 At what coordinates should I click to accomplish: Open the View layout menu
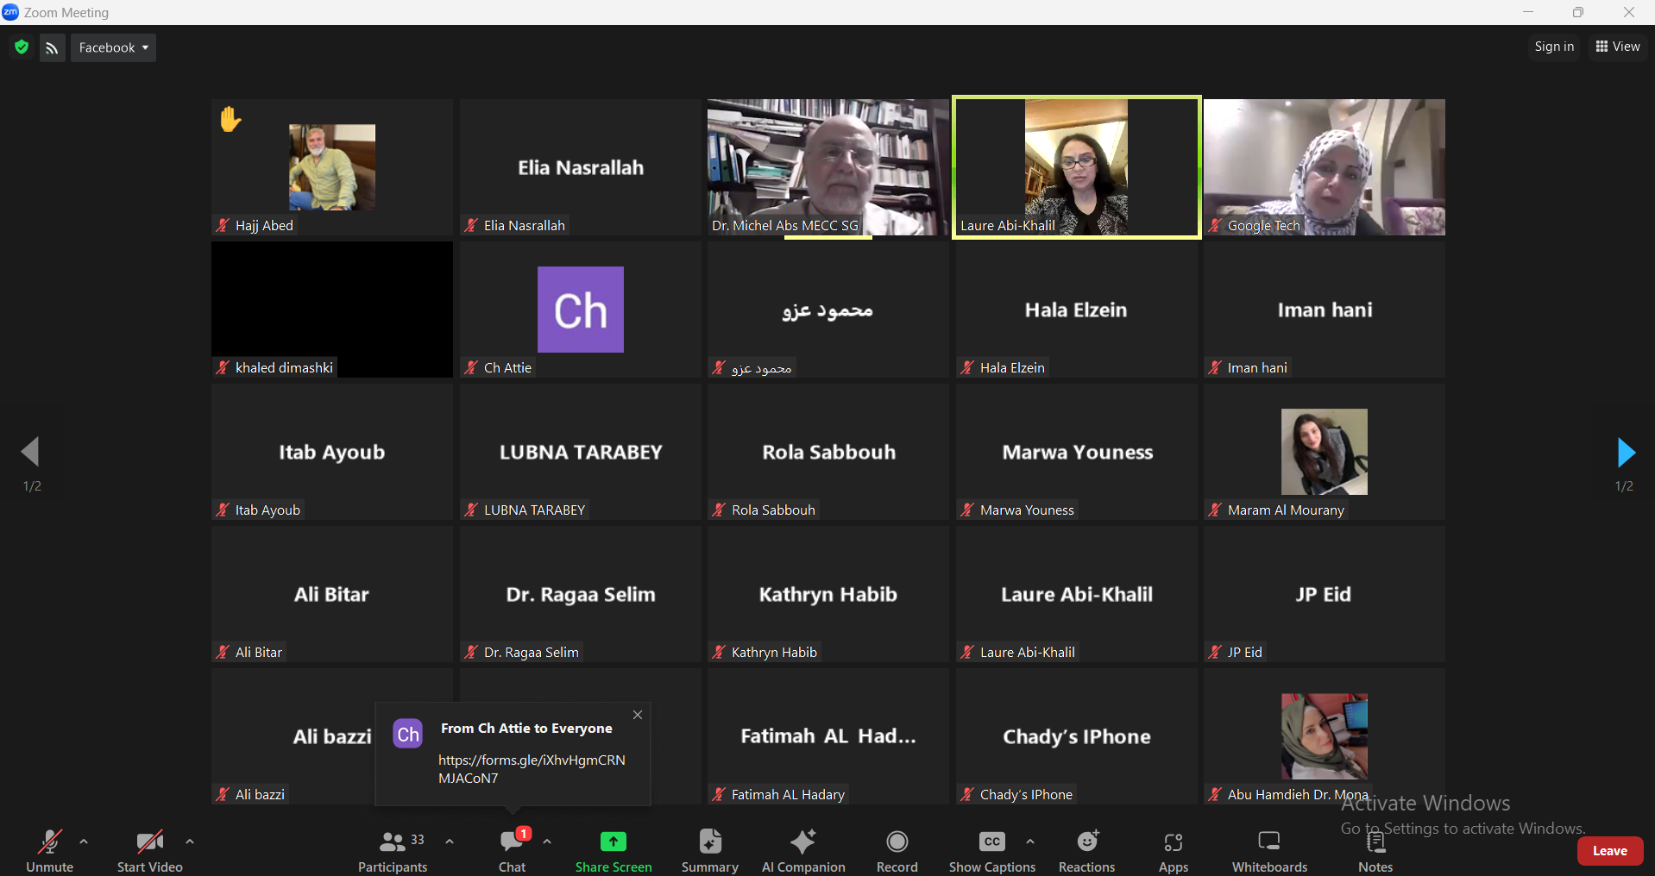[x=1618, y=47]
